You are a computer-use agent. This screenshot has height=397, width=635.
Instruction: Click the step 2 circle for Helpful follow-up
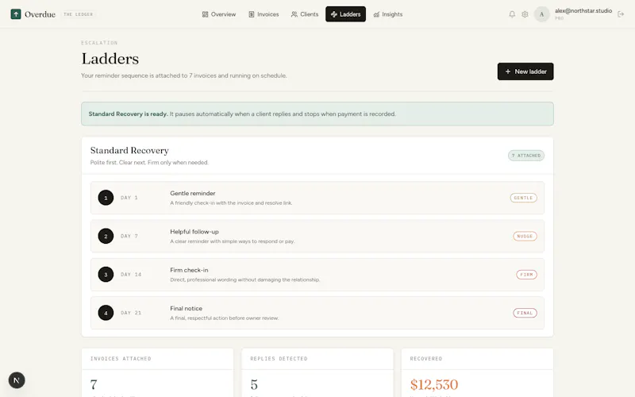click(106, 236)
